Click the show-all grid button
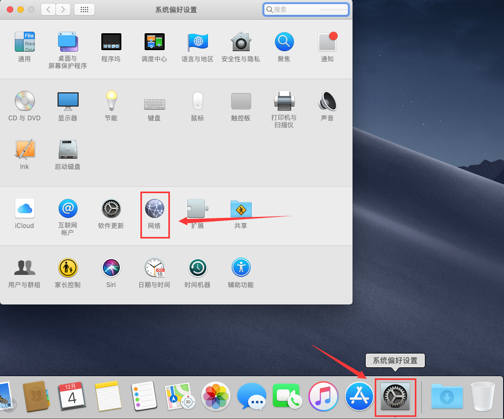 (x=84, y=9)
